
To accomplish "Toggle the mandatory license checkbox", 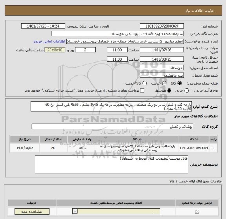I will click(197, 212).
